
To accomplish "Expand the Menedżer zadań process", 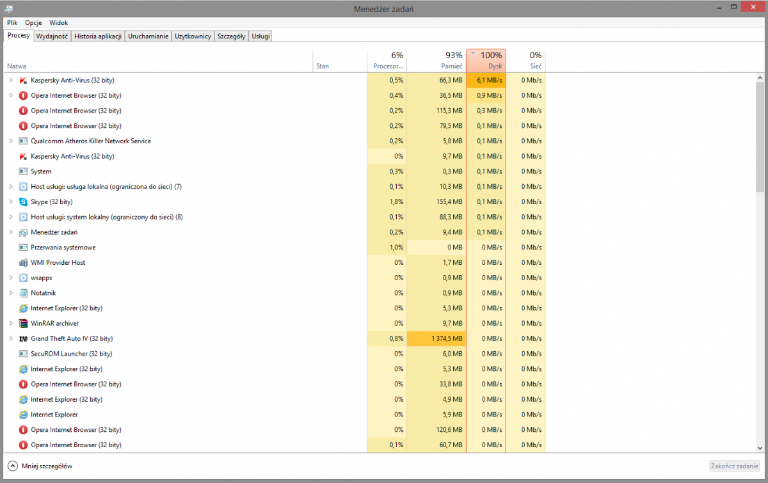I will tap(11, 232).
